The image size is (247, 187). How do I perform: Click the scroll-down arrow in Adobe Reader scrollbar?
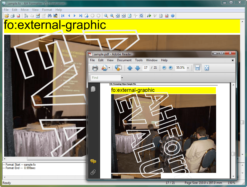pyautogui.click(x=233, y=177)
